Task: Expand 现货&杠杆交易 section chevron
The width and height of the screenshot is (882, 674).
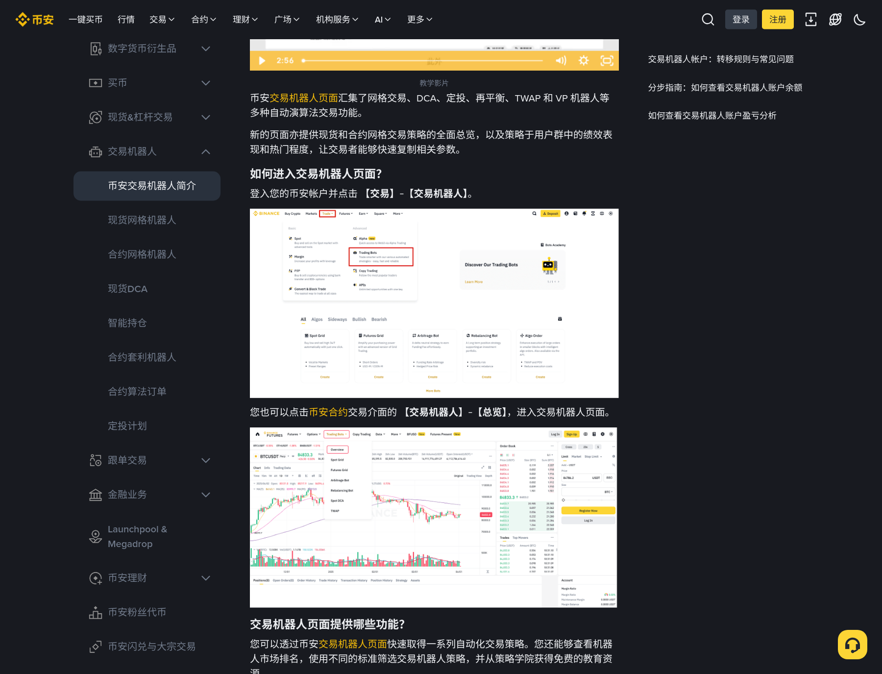Action: tap(206, 117)
